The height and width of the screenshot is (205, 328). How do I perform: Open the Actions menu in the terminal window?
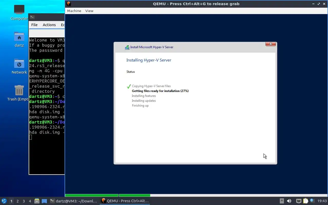49,25
